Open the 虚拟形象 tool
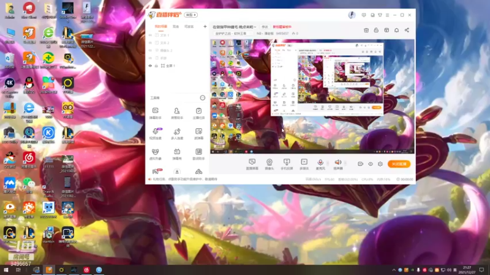Screen dimensions: 490x275 tap(156, 154)
